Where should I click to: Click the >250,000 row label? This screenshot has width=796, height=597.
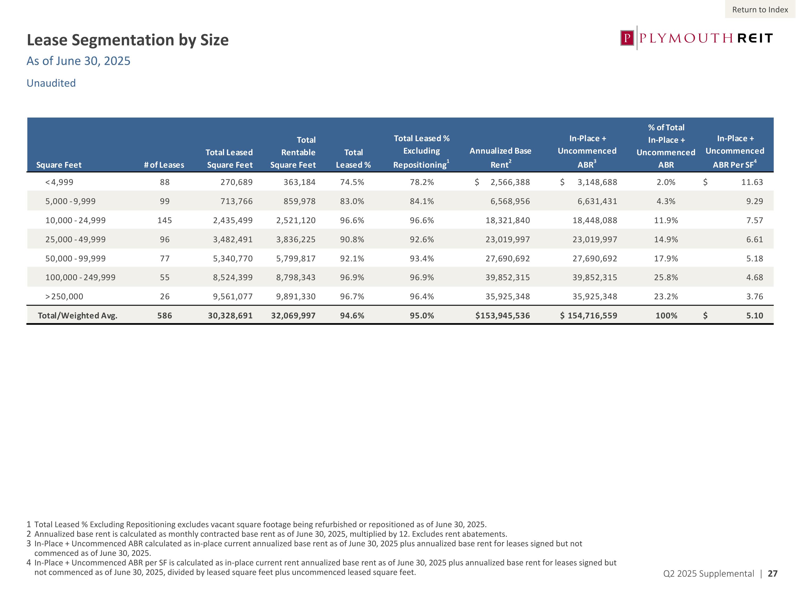pyautogui.click(x=64, y=297)
